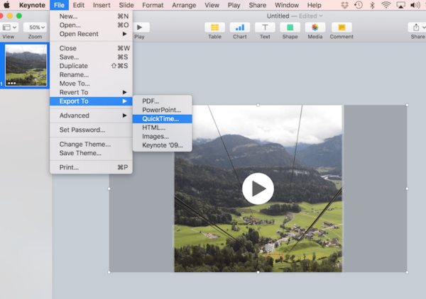Choose New... from File menu
This screenshot has width=426, height=299.
[x=91, y=16]
